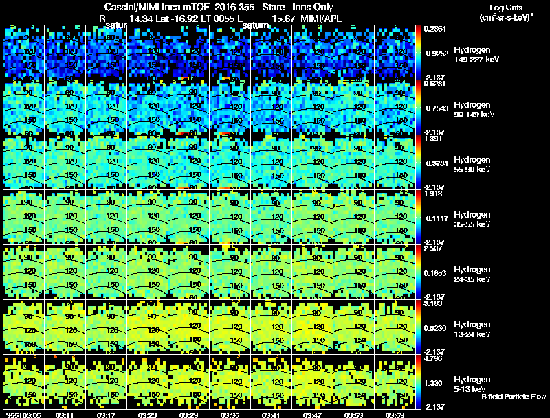550x418 pixels.
Task: Open the 90-149 keV image panel at 03:17
Action: pos(107,108)
